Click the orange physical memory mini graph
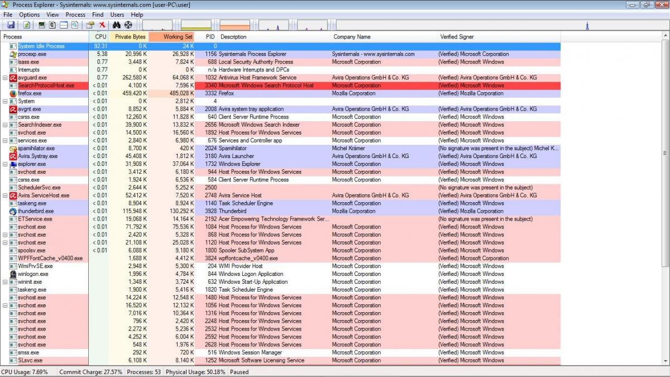This screenshot has height=377, width=670. (x=235, y=25)
